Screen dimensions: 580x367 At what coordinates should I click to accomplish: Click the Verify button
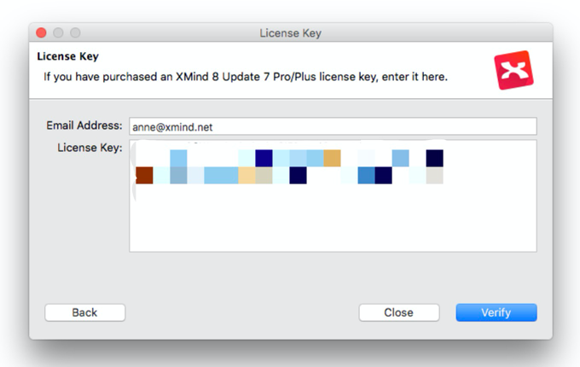(x=496, y=312)
